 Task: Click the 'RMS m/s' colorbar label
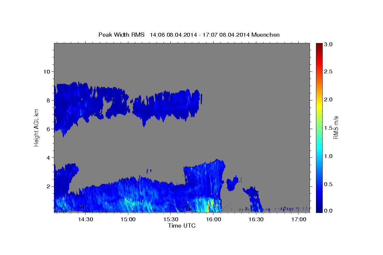click(336, 127)
